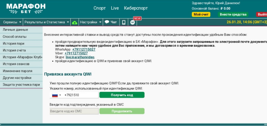Screen dimensions: 267x126
Task: Expand the Сервисы dropdown menu
Action: 12,22
